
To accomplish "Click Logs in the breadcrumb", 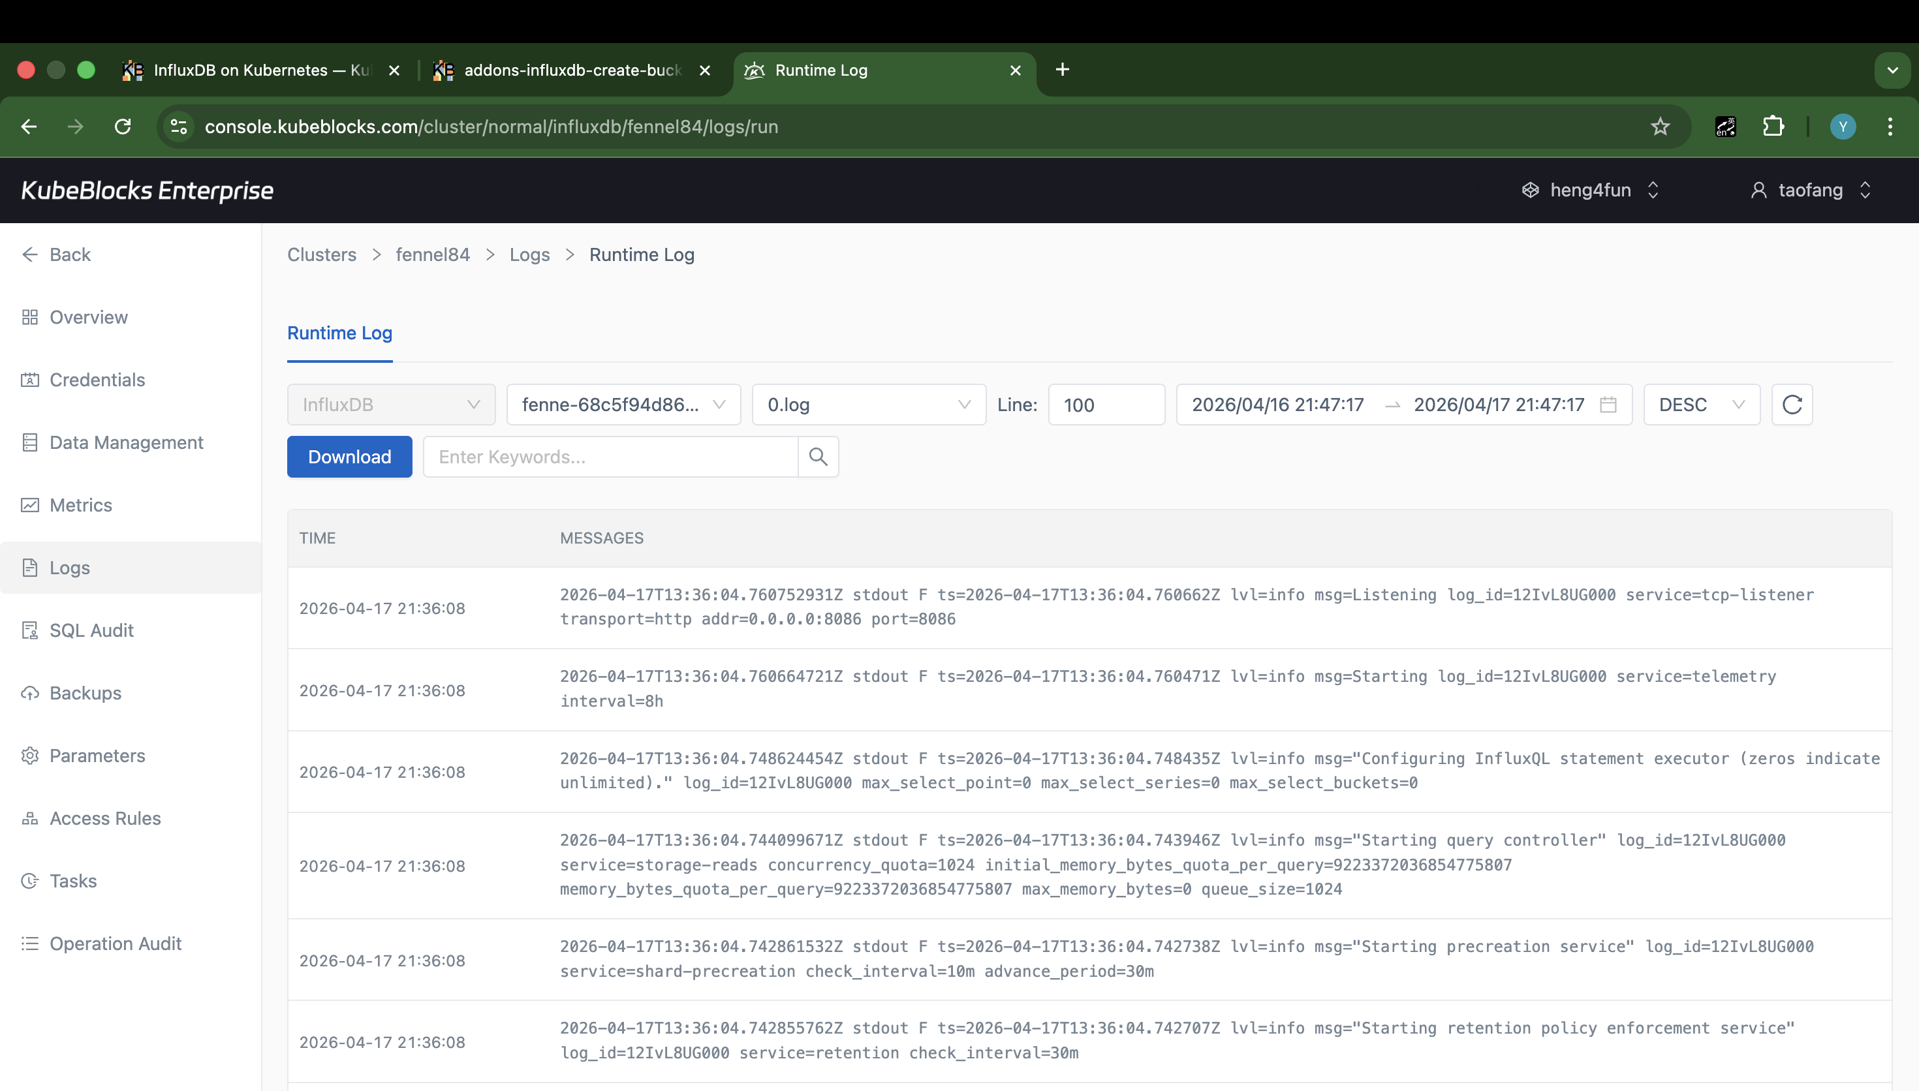I will pyautogui.click(x=529, y=254).
